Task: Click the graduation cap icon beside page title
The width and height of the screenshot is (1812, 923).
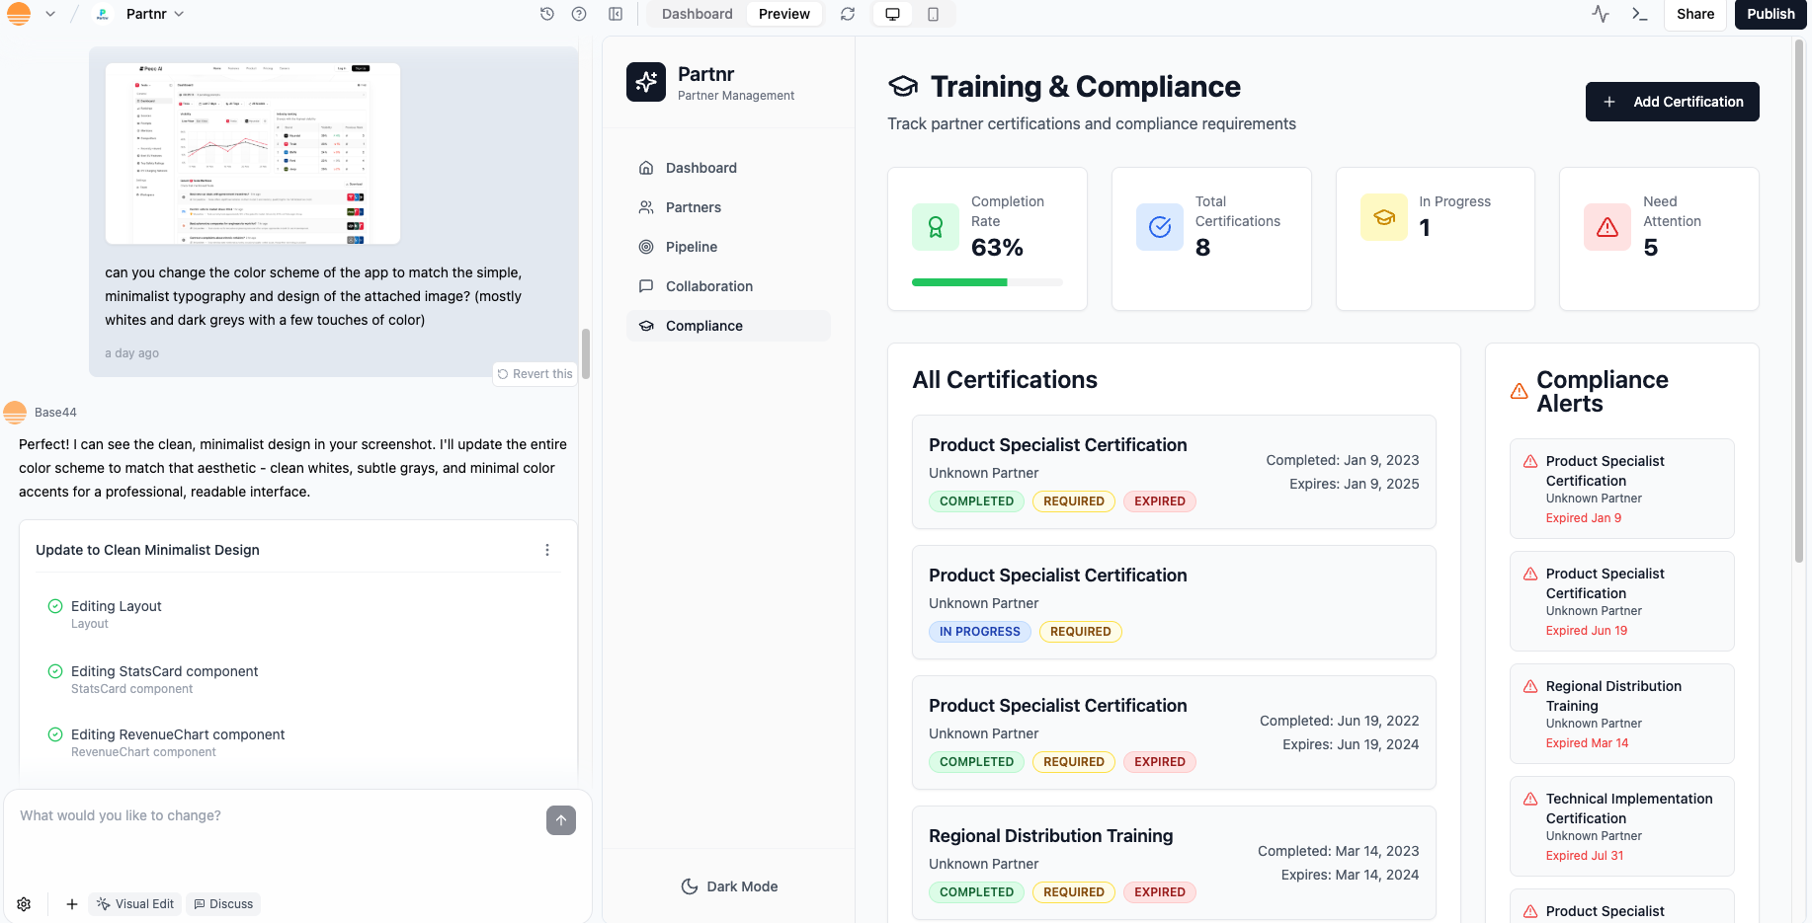Action: (x=903, y=87)
